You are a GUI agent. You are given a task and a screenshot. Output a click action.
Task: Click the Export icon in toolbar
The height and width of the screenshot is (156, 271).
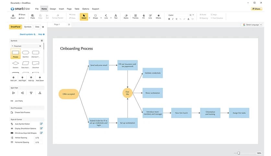[x=13, y=16]
